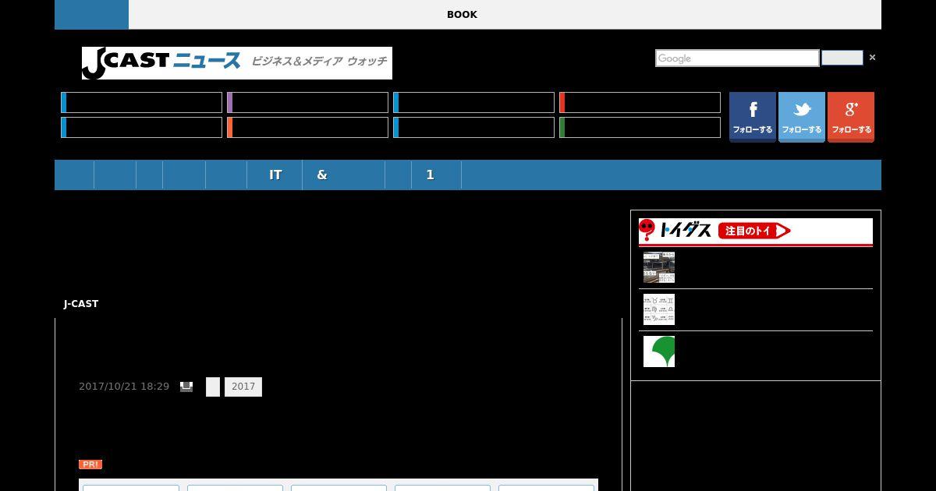Select the IT item in the blue nav bar
This screenshot has width=936, height=491.
[275, 175]
